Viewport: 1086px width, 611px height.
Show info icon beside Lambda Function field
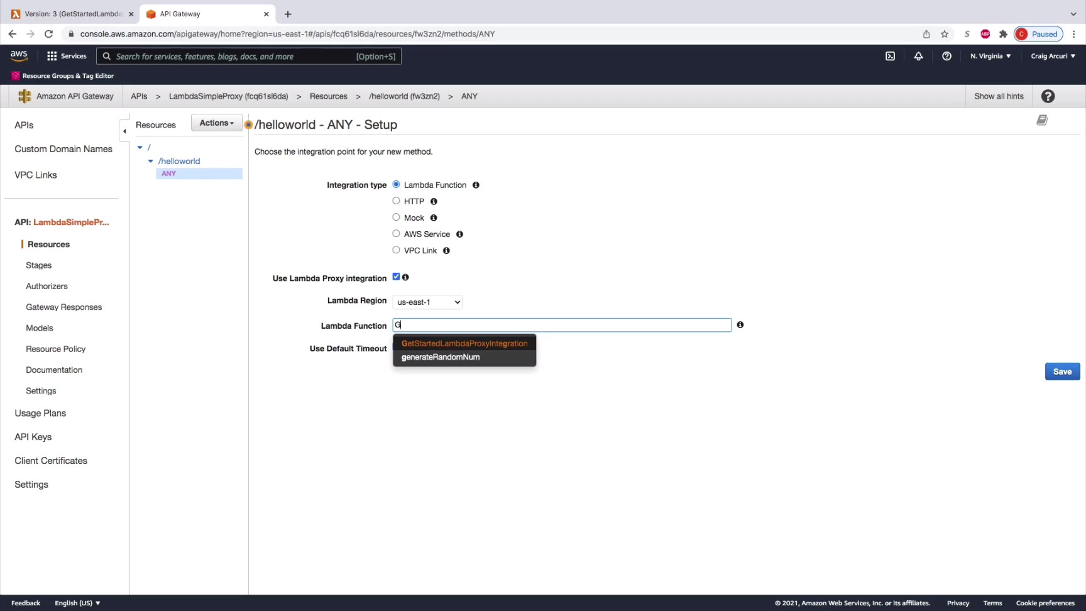(740, 325)
